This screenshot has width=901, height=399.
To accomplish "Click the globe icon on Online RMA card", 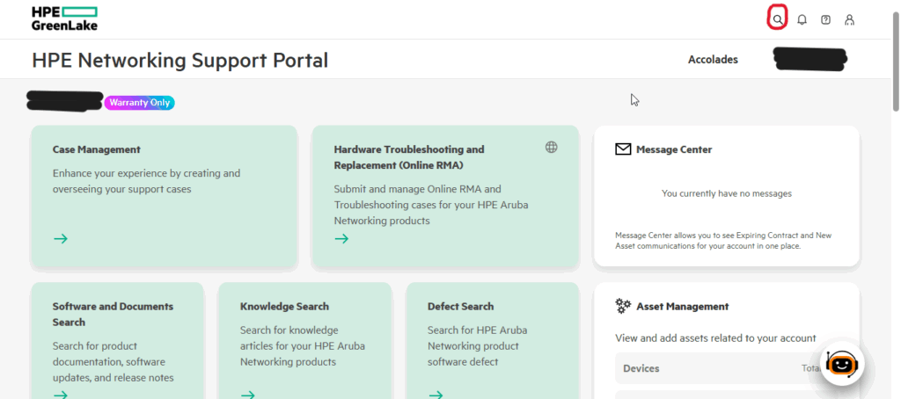I will pyautogui.click(x=551, y=148).
